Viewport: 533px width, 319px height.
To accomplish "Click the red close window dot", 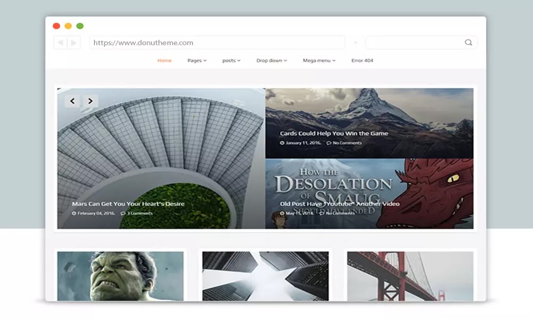I will 56,26.
